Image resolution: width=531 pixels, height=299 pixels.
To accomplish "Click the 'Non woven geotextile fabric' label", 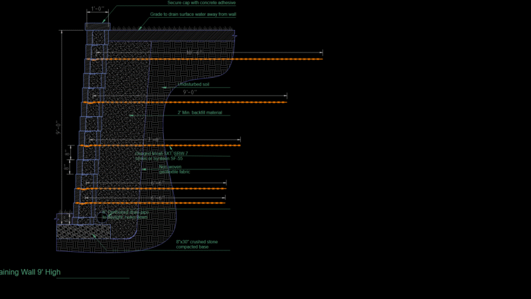I will click(175, 169).
